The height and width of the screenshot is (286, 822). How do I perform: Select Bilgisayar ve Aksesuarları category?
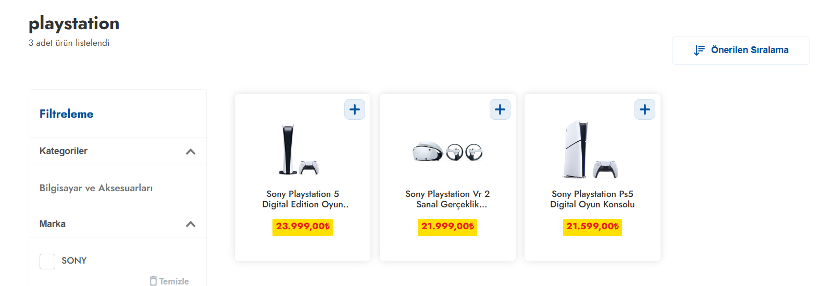pyautogui.click(x=96, y=188)
